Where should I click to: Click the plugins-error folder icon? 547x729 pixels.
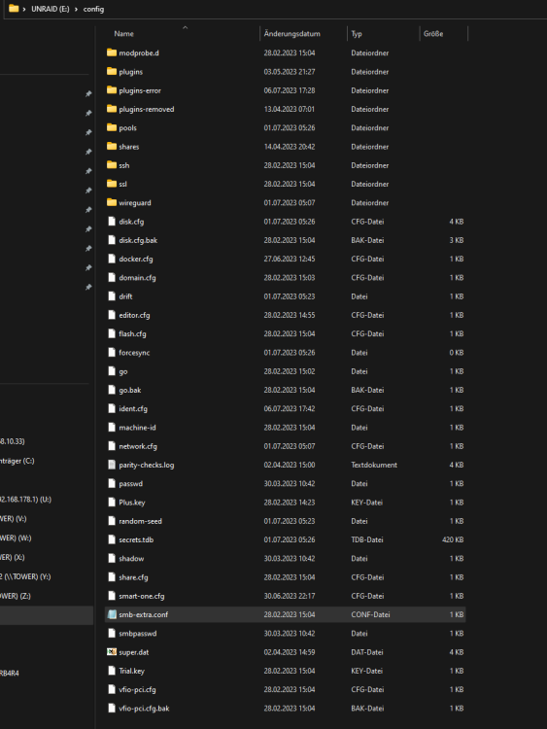(112, 89)
